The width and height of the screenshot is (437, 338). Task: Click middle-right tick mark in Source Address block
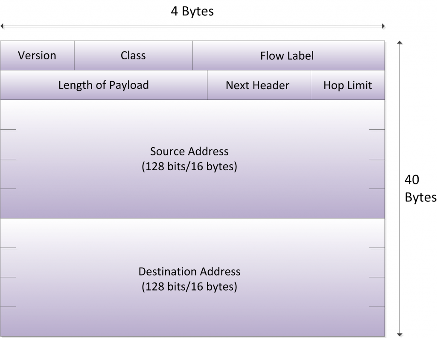377,159
